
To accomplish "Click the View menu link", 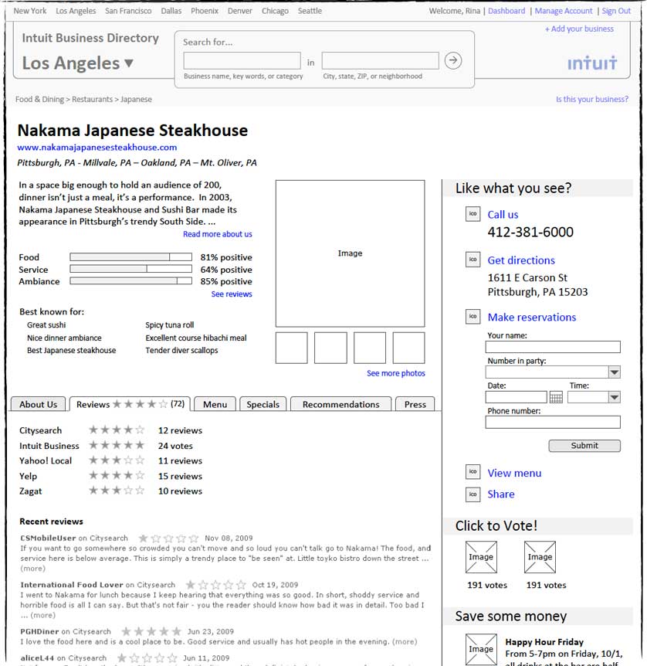I will click(514, 473).
